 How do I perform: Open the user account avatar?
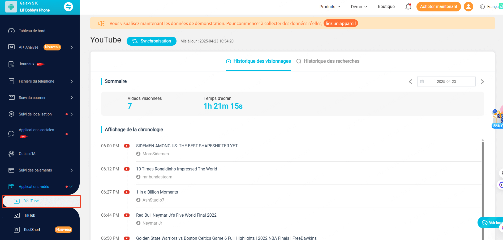468,7
